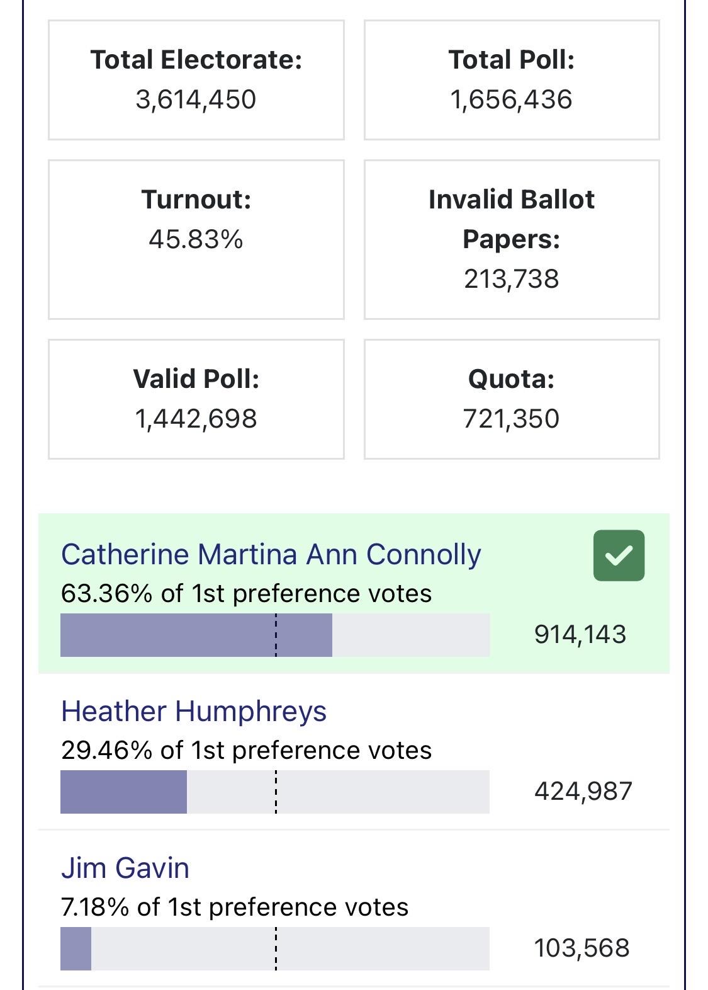The image size is (708, 990).
Task: Select the Valid Poll stat box
Action: (196, 399)
